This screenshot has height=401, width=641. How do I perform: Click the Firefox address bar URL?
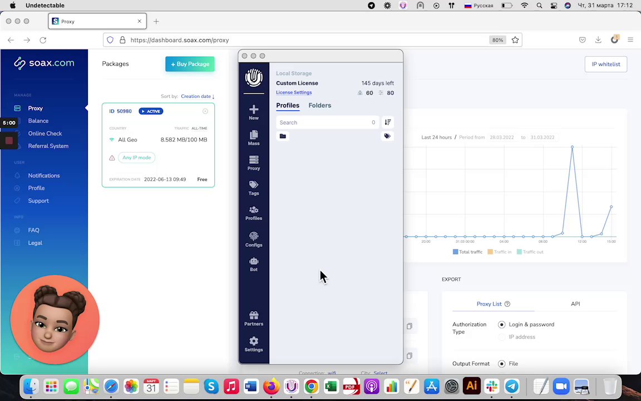[180, 40]
